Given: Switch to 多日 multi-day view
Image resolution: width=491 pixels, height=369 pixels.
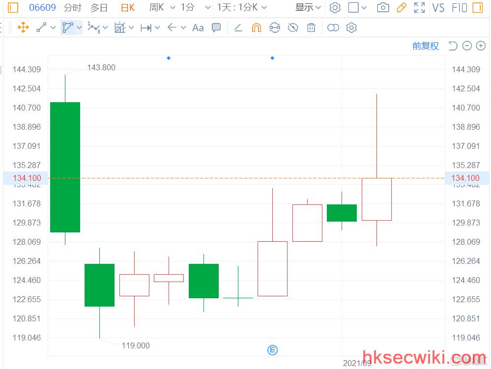Looking at the screenshot, I should [99, 7].
